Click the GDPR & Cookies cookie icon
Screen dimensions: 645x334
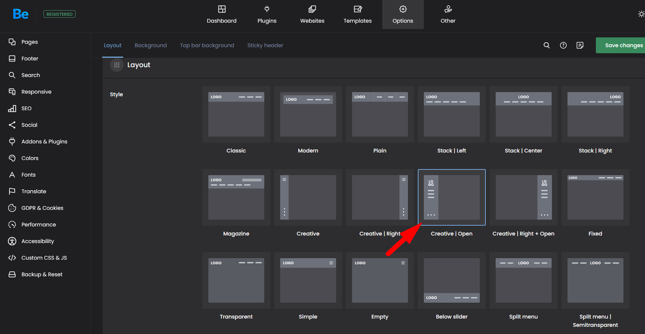[x=12, y=208]
